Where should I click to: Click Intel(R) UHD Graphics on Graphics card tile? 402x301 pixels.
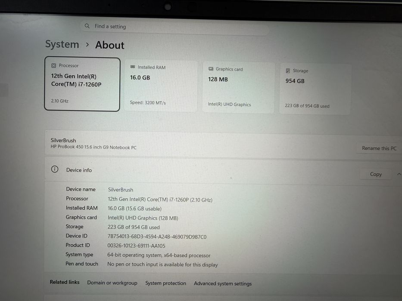(x=229, y=104)
